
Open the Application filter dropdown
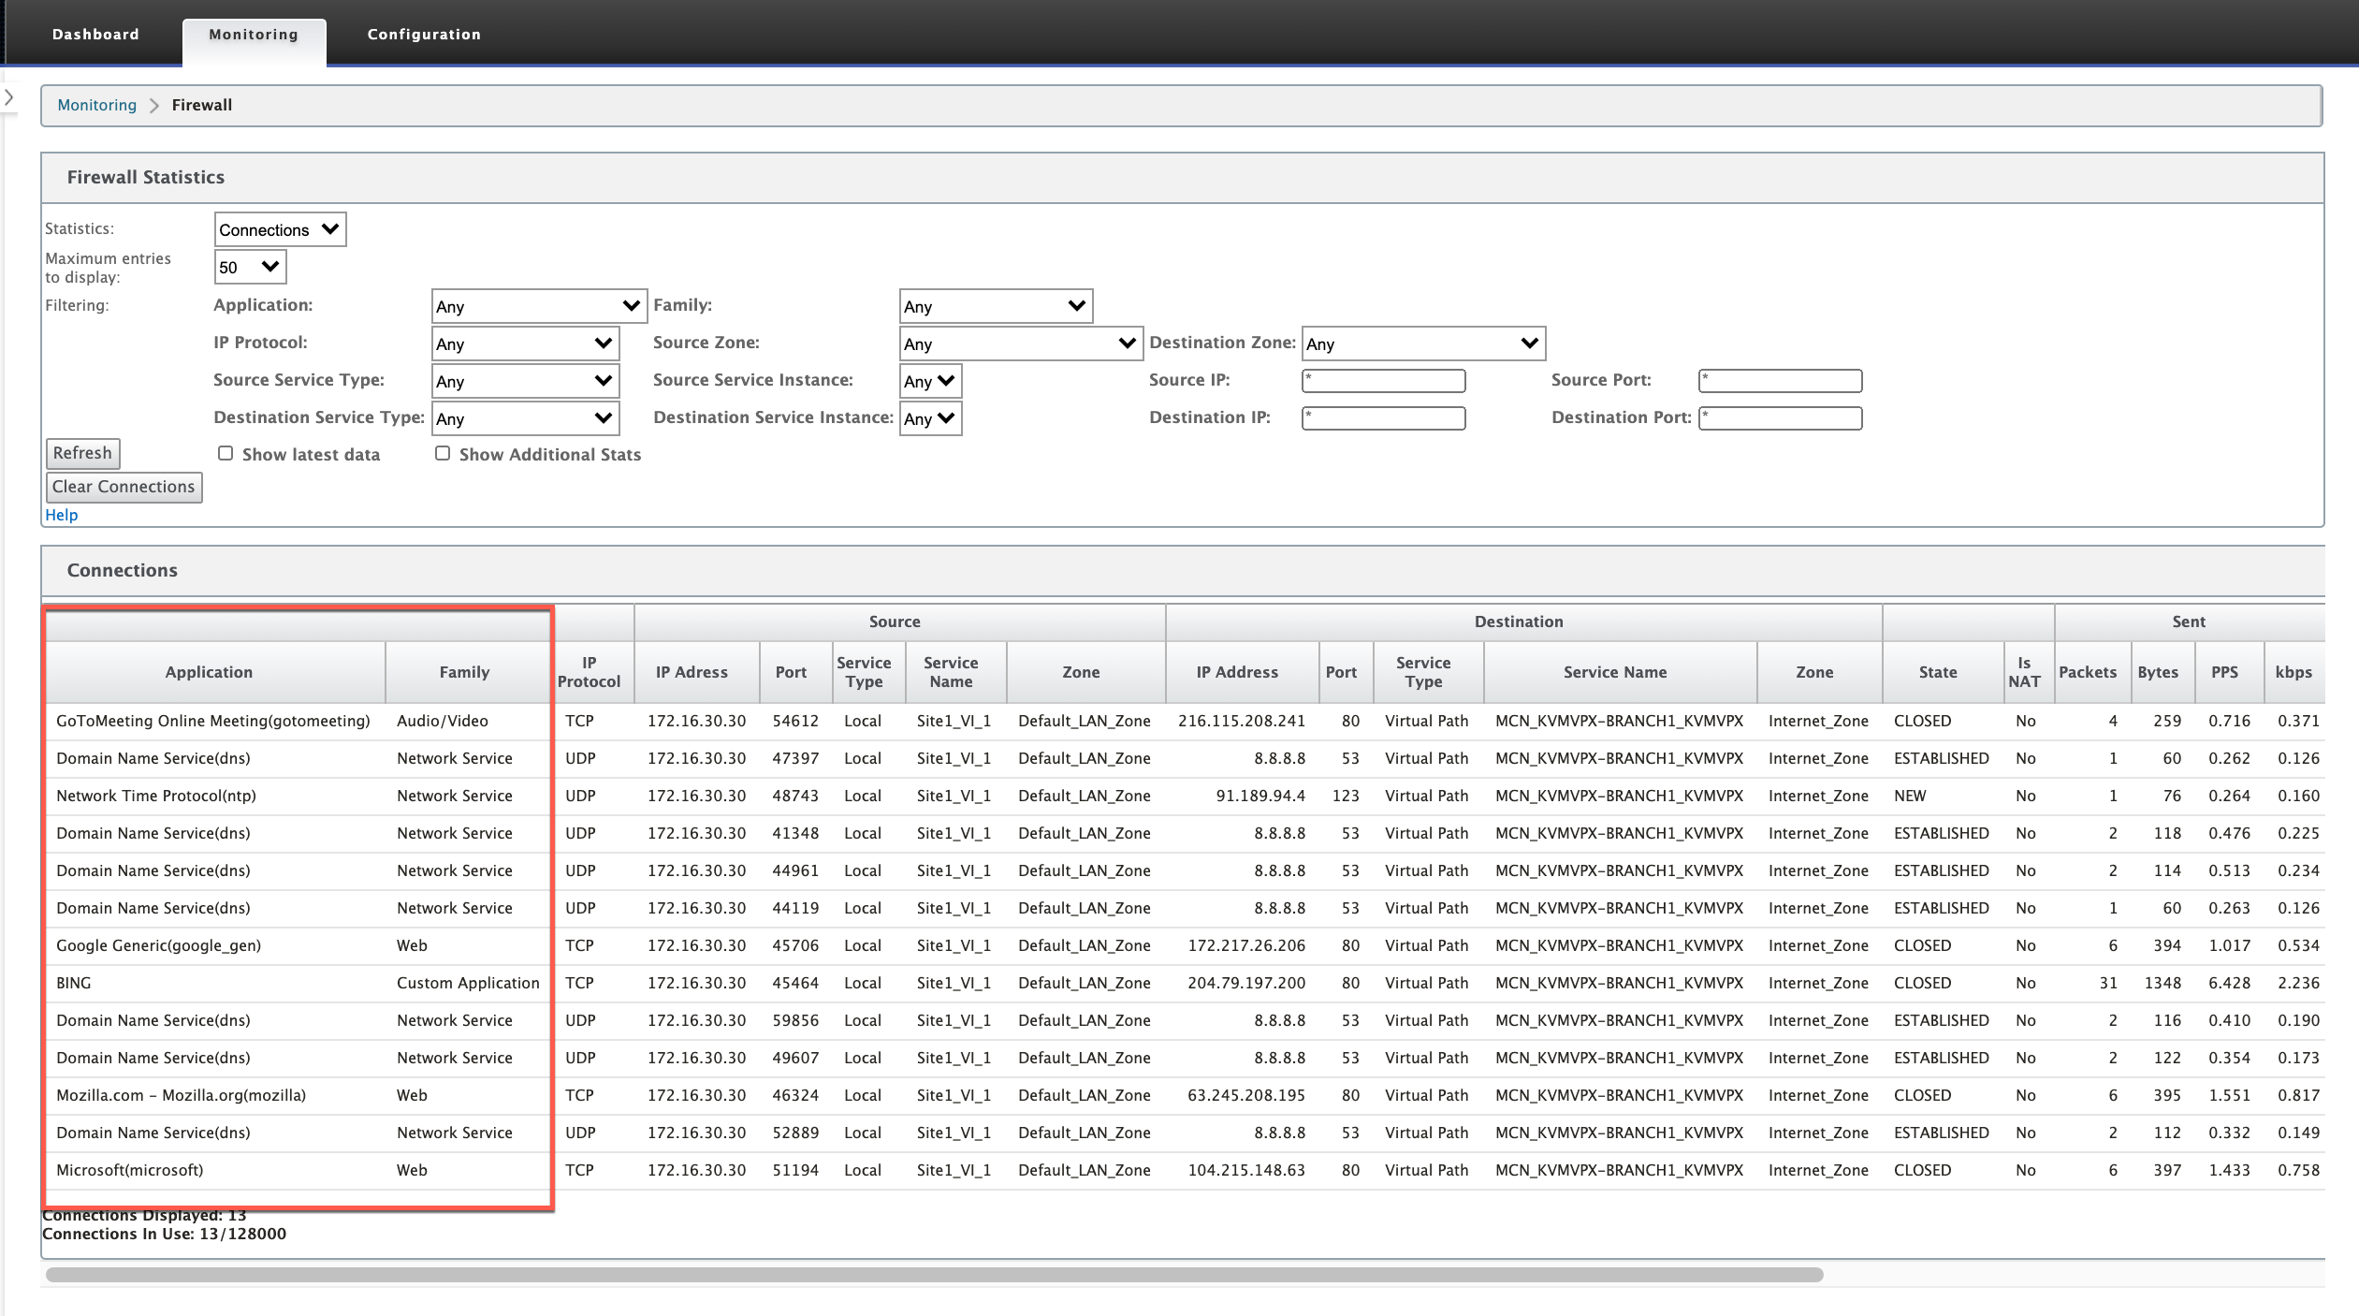[x=539, y=306]
